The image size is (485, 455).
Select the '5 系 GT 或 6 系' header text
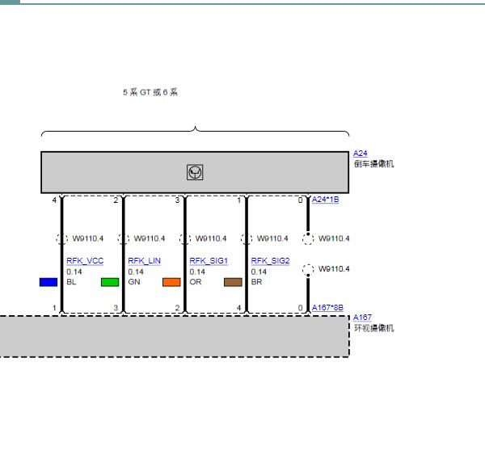click(150, 92)
